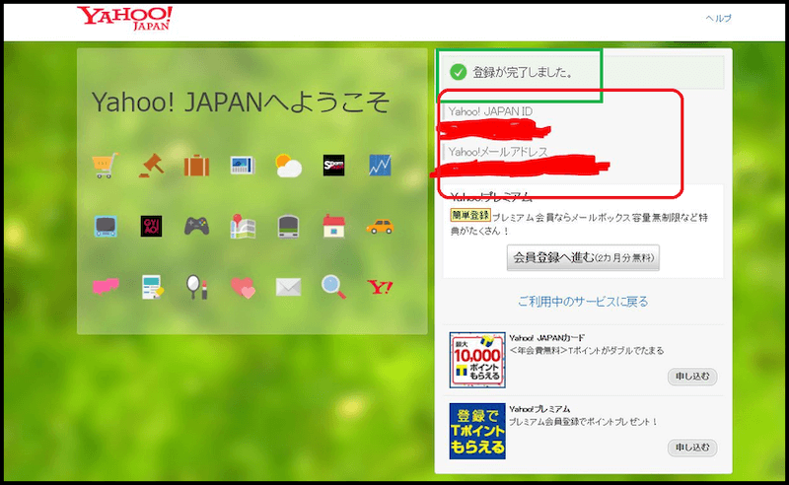Open the ヘルプ help link
The height and width of the screenshot is (485, 789).
tap(719, 18)
